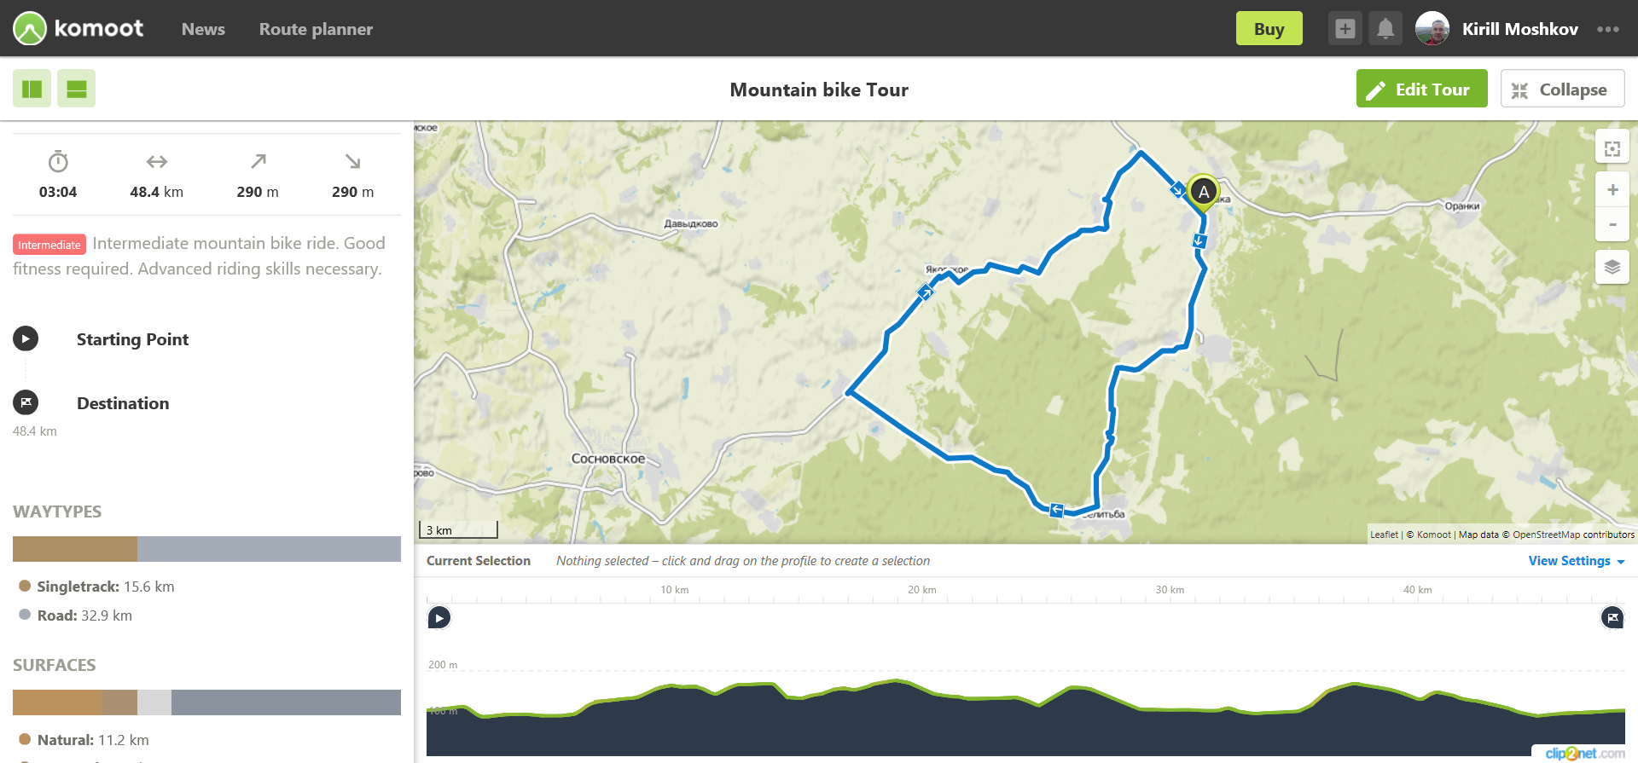Click the green Buy button
Image resolution: width=1638 pixels, height=763 pixels.
point(1269,29)
